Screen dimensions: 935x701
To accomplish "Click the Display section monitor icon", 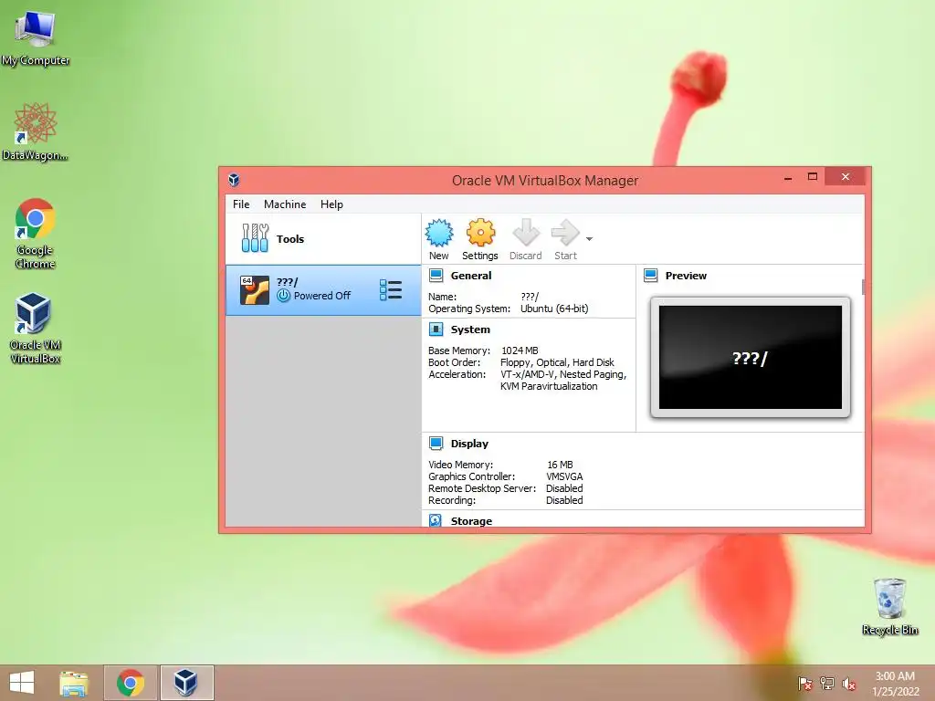I will pos(436,444).
